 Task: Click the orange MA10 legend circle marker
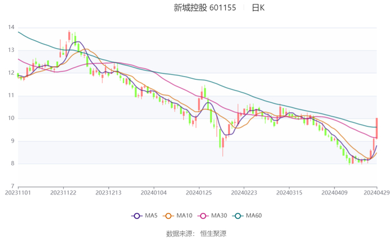pyautogui.click(x=172, y=216)
